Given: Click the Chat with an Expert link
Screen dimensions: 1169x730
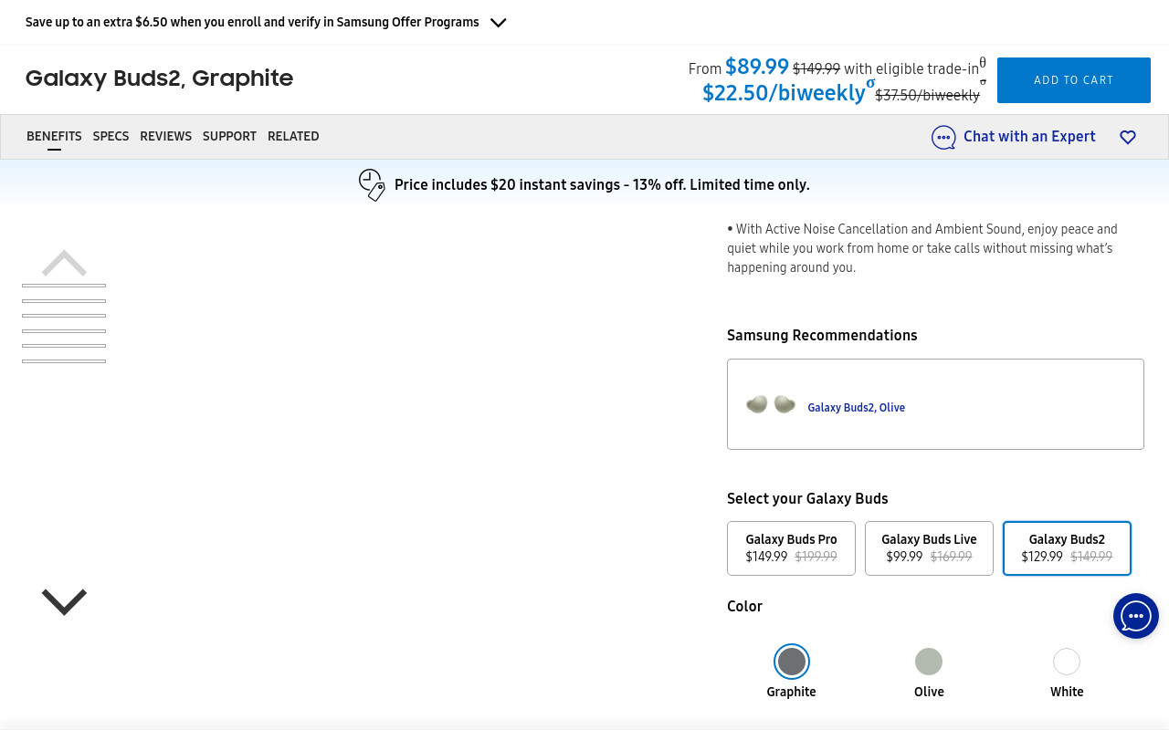Looking at the screenshot, I should (1029, 136).
